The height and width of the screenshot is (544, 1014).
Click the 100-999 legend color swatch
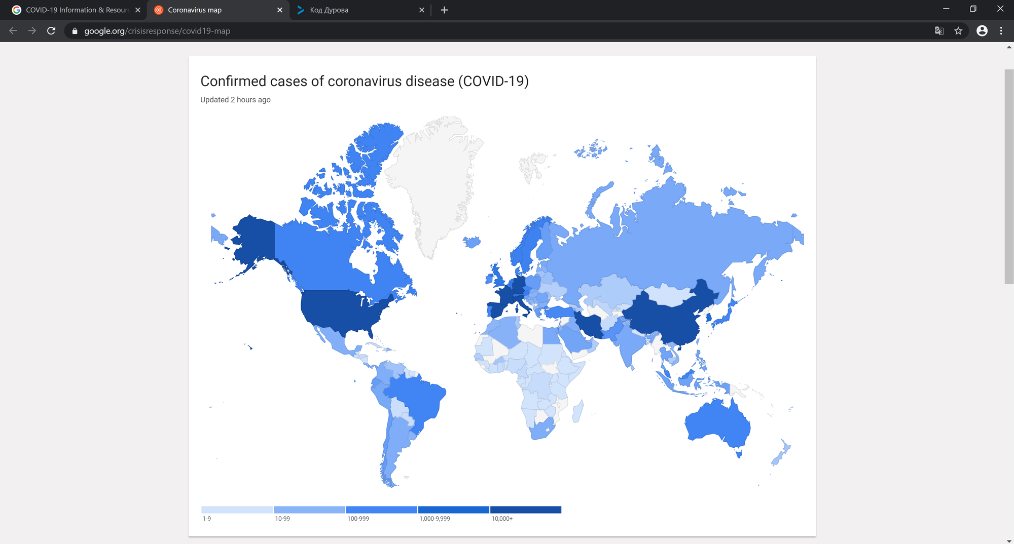point(382,510)
